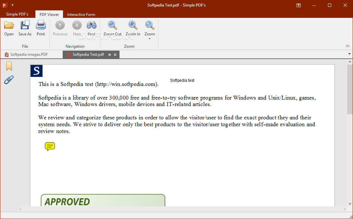This screenshot has width=353, height=219.
Task: Click the horizontal scrollbar right arrow
Action: [x=345, y=209]
